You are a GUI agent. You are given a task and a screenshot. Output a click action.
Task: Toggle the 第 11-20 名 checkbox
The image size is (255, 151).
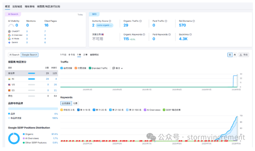tap(94, 110)
